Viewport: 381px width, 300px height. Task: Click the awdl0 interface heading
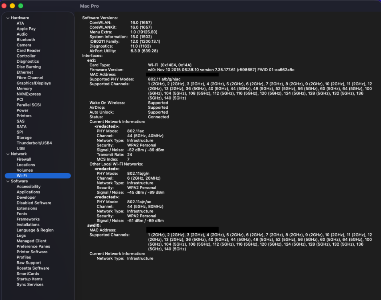94,225
